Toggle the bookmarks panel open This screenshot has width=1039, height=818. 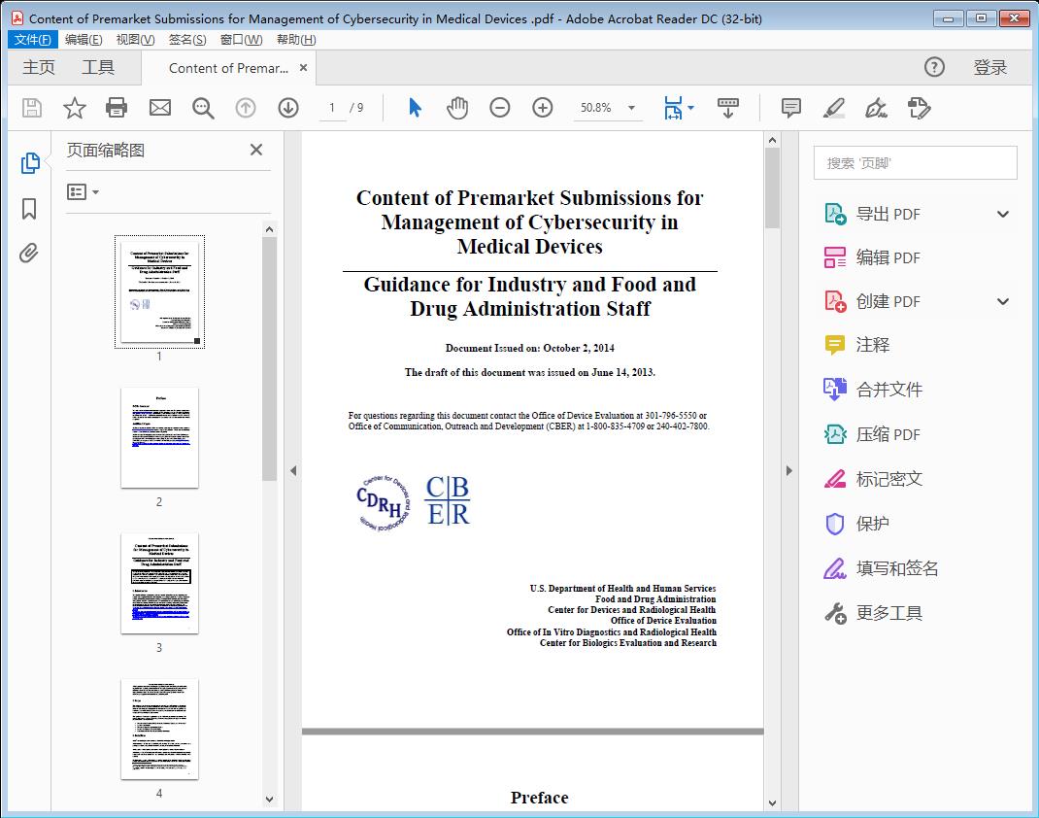coord(29,210)
